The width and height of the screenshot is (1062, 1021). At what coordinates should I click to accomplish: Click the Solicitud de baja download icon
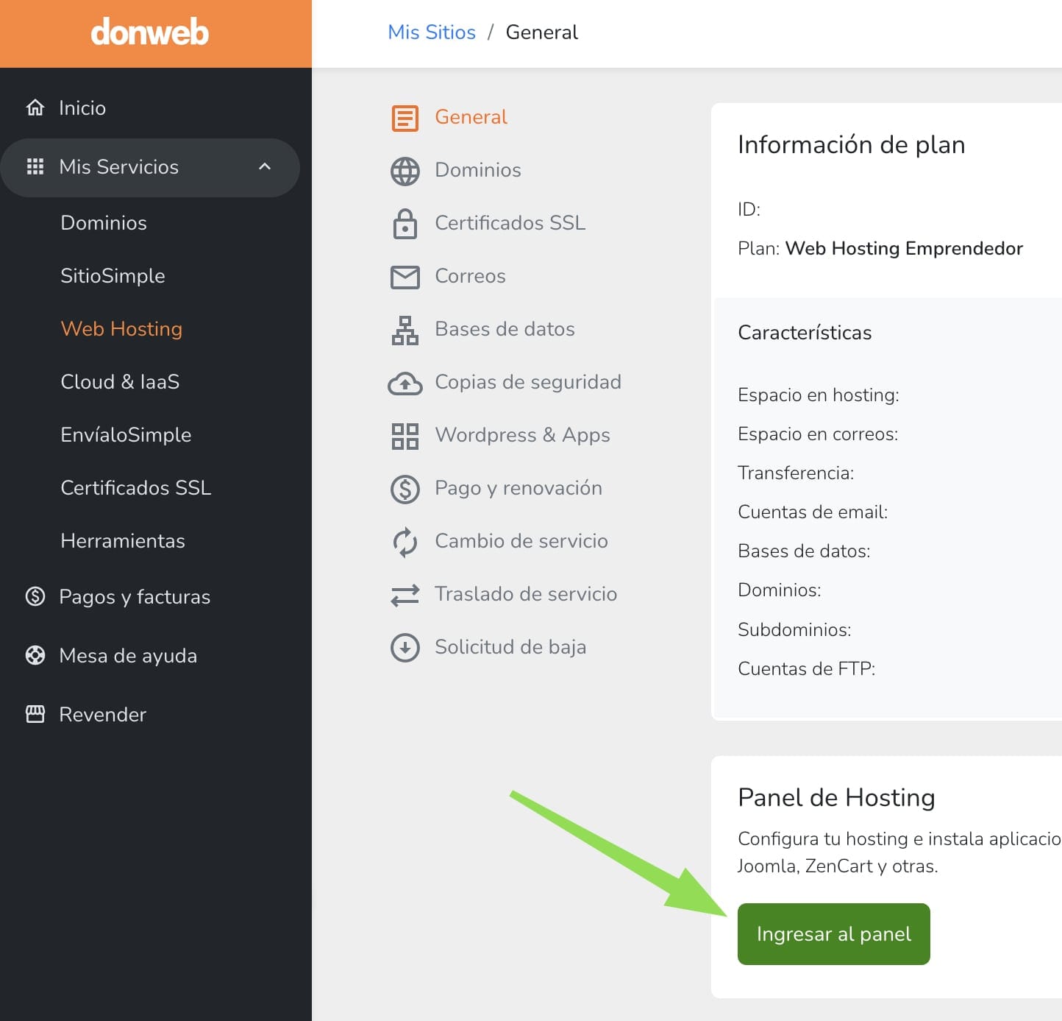(405, 648)
